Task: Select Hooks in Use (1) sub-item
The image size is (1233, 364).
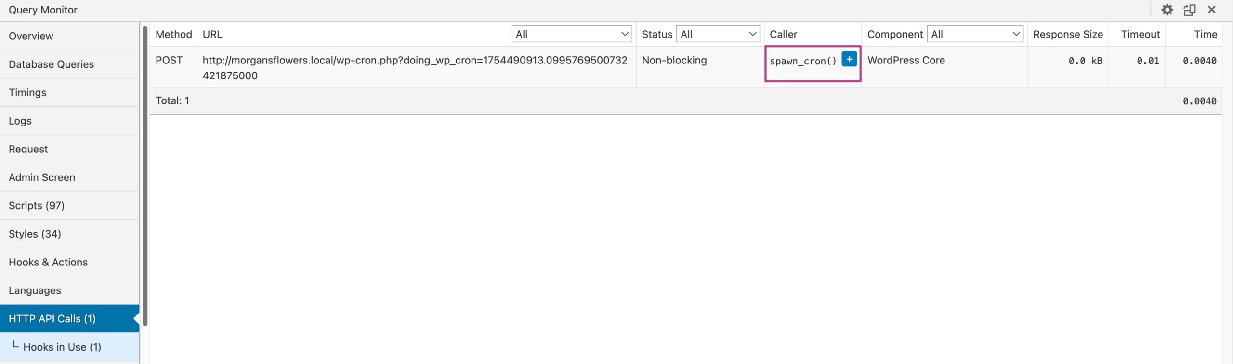Action: (x=62, y=347)
